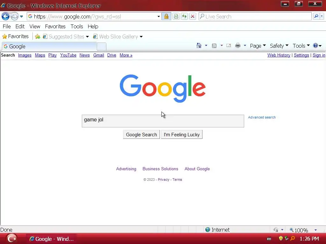The width and height of the screenshot is (326, 244).
Task: Stop loading with the red X icon
Action: [193, 17]
